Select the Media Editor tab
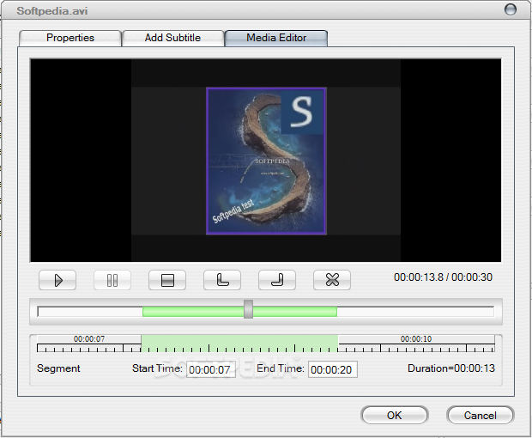 point(276,38)
